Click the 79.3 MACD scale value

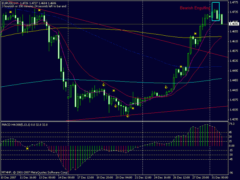(x=232, y=124)
